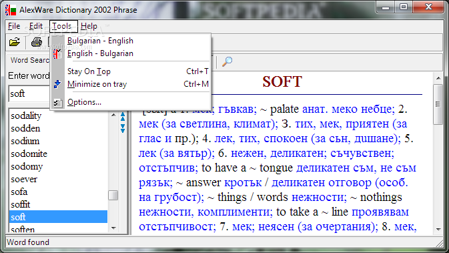
Task: Open Options... from Tools menu
Action: pyautogui.click(x=130, y=102)
